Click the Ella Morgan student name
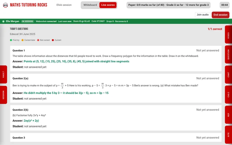Image resolution: width=232 pixels, height=145 pixels. pos(12,21)
